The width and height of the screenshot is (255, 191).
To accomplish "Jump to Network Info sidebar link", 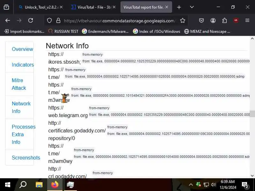I will (21, 107).
